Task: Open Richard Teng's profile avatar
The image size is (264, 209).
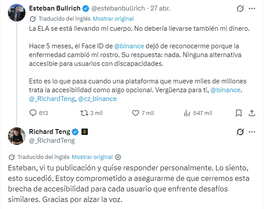Action: [x=16, y=136]
